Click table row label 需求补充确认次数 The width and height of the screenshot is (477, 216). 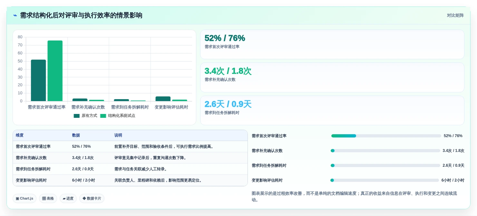(31, 158)
